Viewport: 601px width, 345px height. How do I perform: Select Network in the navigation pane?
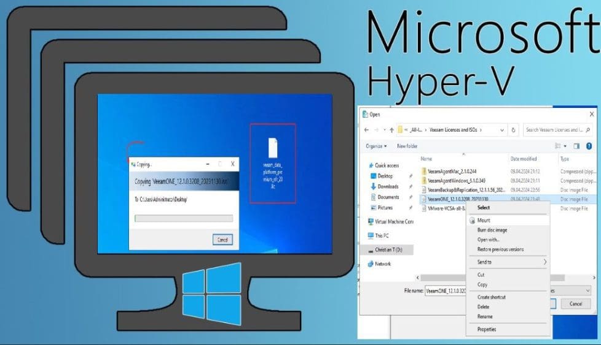coord(379,264)
